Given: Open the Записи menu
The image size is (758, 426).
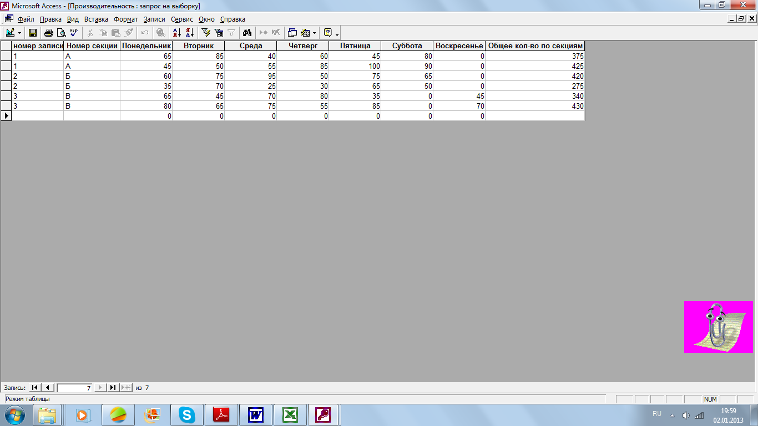Looking at the screenshot, I should click(x=154, y=19).
